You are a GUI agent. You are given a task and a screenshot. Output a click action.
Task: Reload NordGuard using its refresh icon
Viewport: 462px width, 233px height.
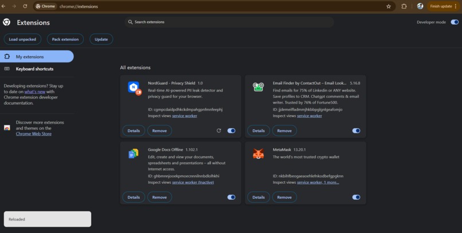(218, 131)
